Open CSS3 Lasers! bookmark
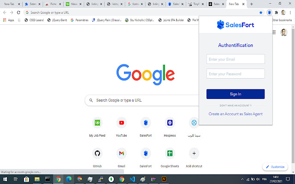Viewport: 295px width, 184px height. (34, 20)
